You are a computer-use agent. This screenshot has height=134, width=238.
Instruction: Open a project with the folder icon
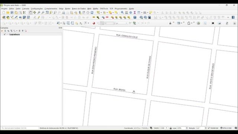tap(8, 13)
